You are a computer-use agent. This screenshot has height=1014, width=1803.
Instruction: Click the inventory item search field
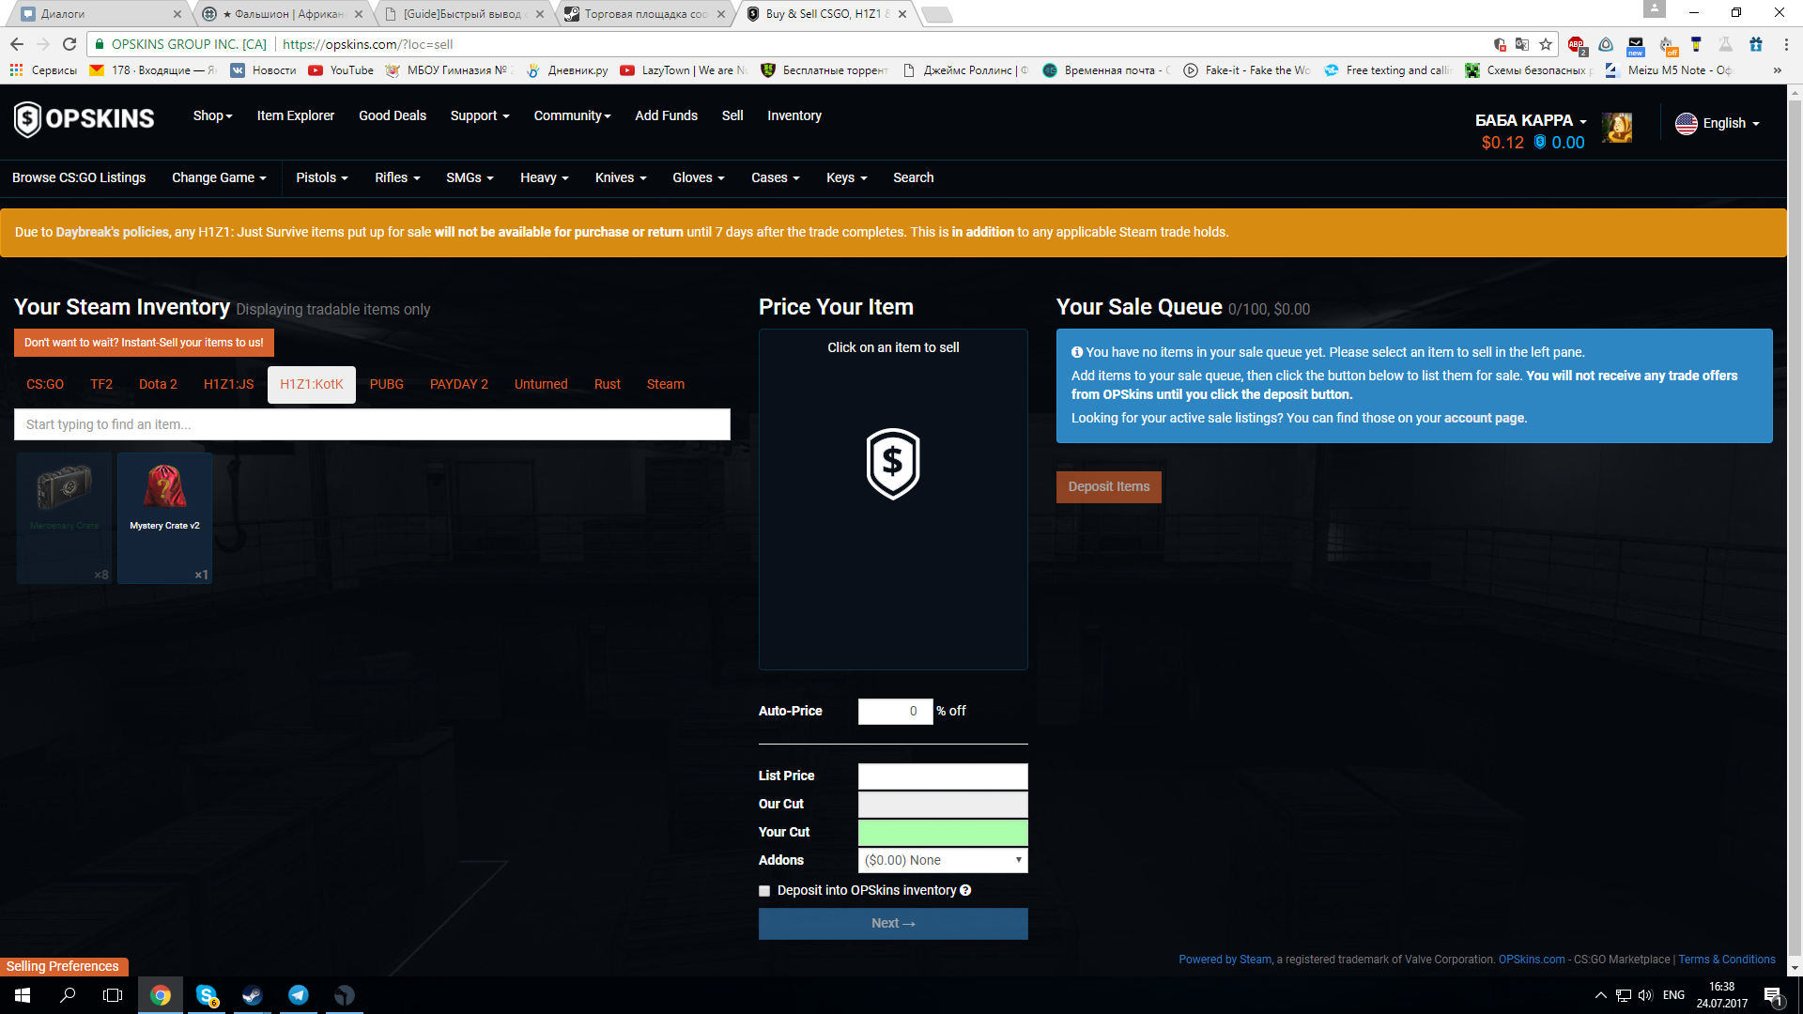point(372,424)
